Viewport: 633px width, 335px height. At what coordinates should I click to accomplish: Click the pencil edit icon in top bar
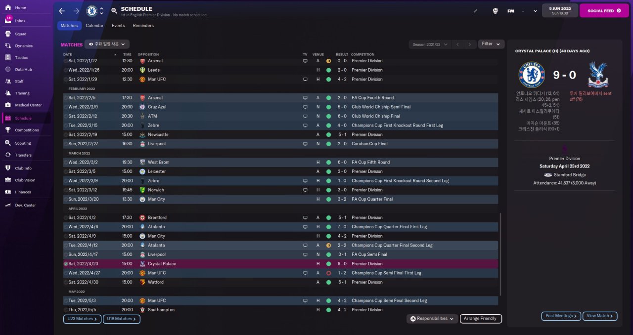(x=476, y=10)
